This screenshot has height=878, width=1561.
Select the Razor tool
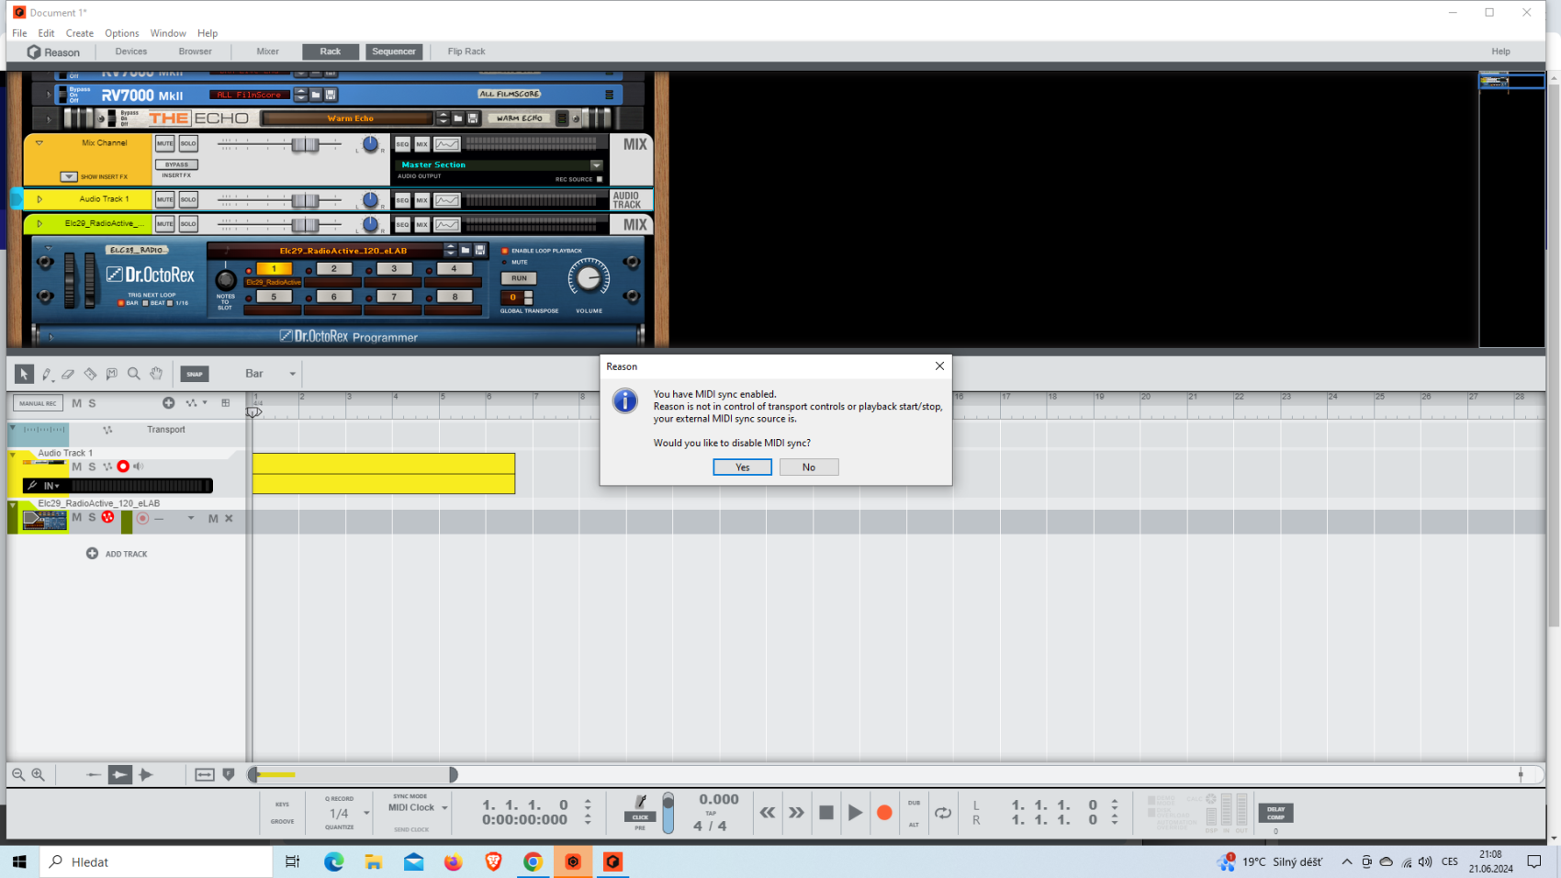(90, 374)
